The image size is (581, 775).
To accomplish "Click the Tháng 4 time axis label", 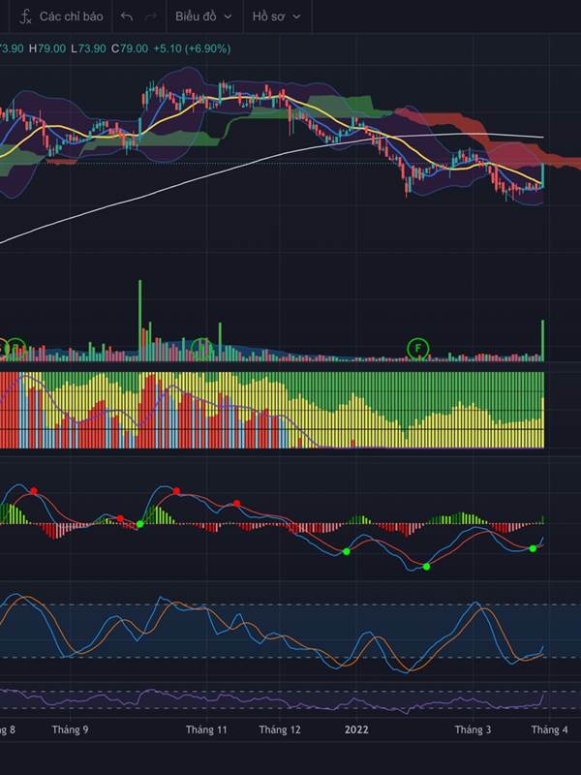I will pos(549,729).
